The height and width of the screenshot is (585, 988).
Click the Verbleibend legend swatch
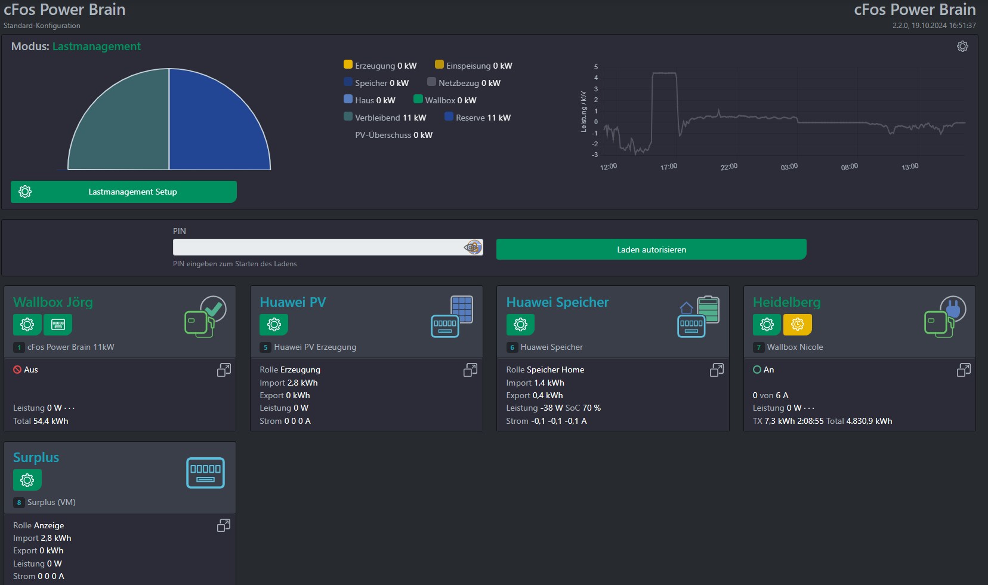tap(348, 116)
